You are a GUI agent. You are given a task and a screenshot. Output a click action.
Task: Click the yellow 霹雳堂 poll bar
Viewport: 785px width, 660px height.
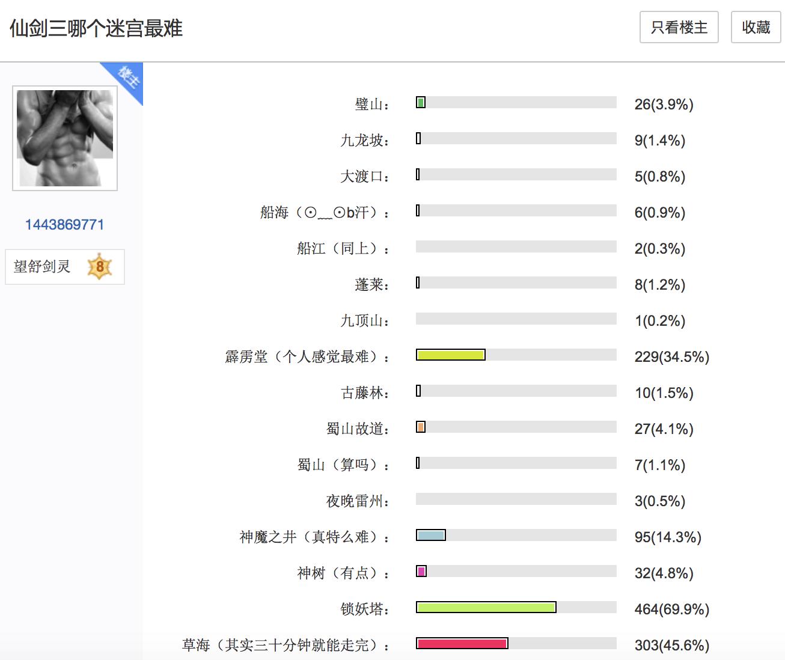point(450,355)
